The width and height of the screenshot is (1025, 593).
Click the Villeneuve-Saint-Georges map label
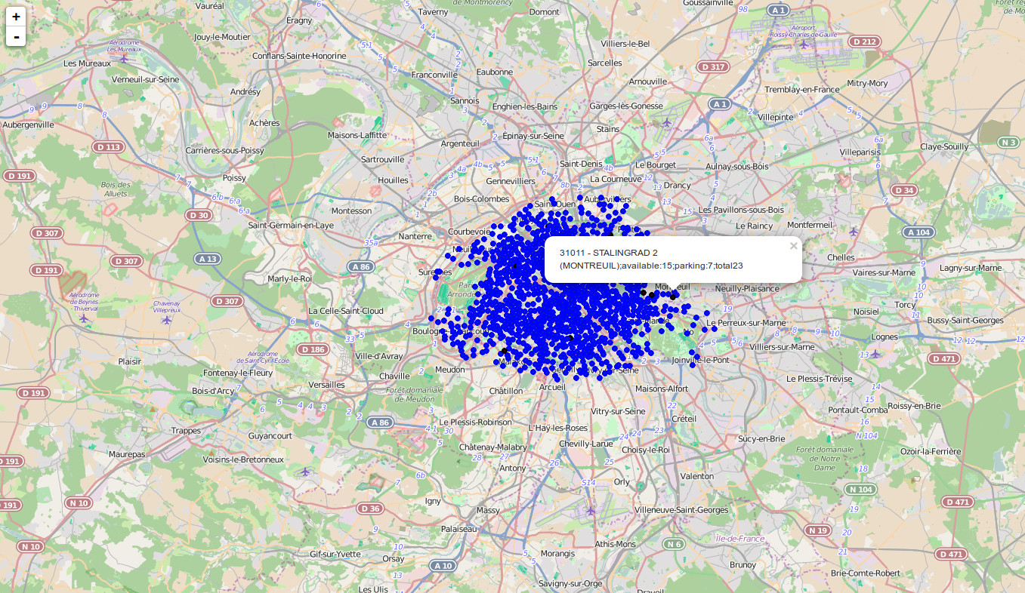tap(681, 510)
